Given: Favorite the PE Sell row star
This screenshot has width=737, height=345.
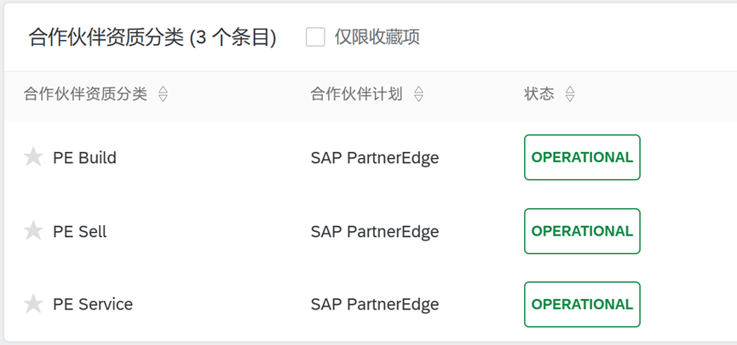Looking at the screenshot, I should 33,231.
